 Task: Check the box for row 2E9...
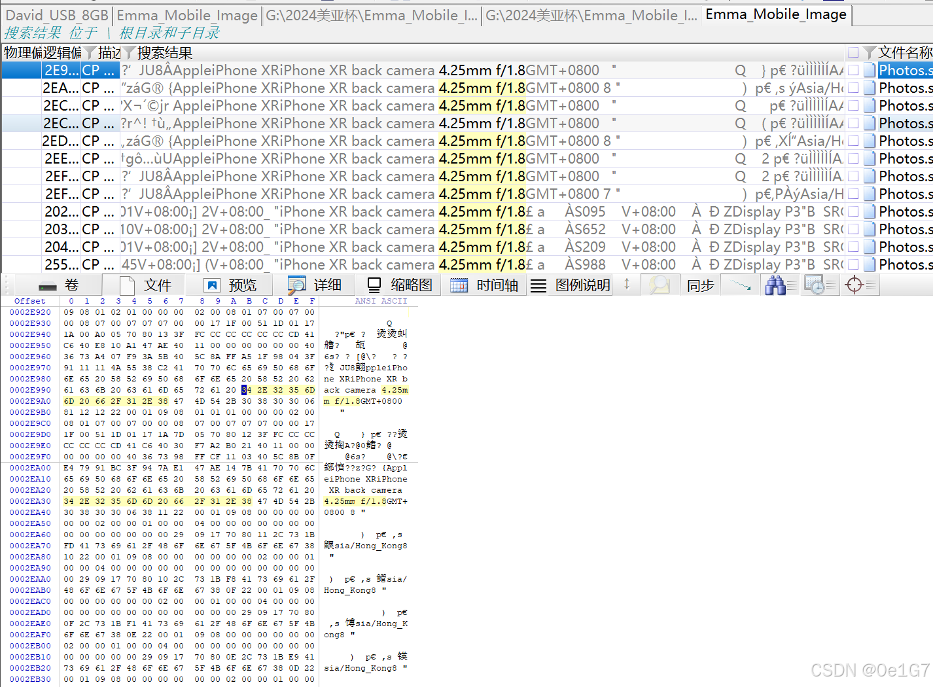[853, 70]
